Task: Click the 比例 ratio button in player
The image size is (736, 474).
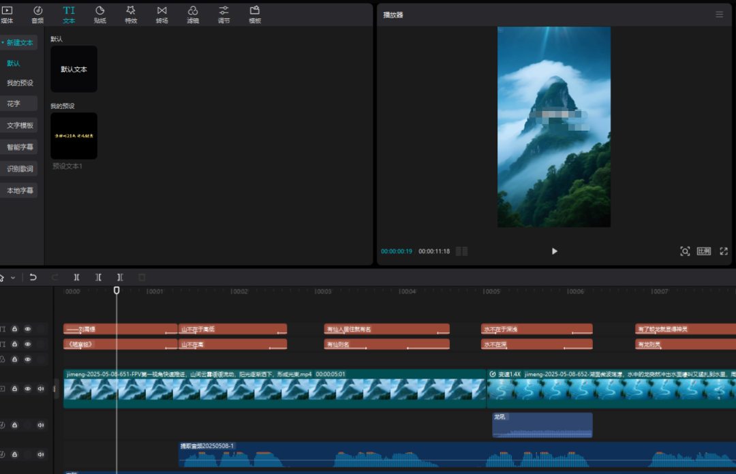Action: [704, 251]
